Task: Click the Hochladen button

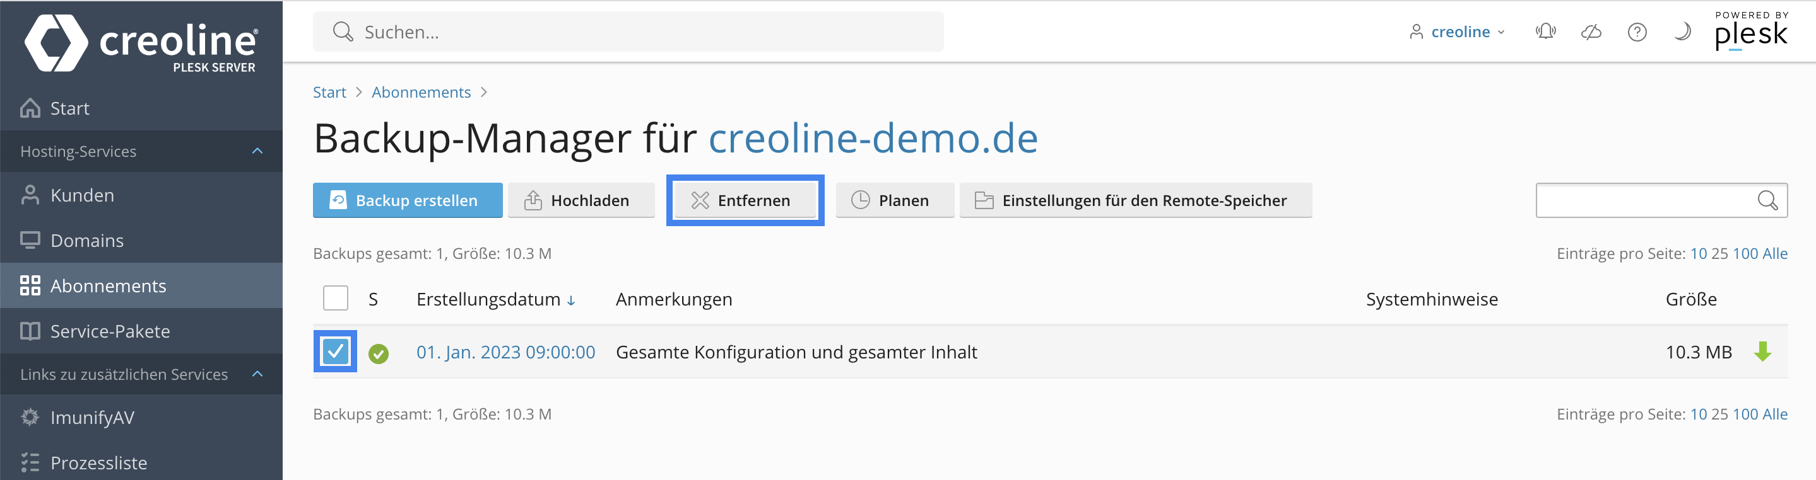Action: pos(581,200)
